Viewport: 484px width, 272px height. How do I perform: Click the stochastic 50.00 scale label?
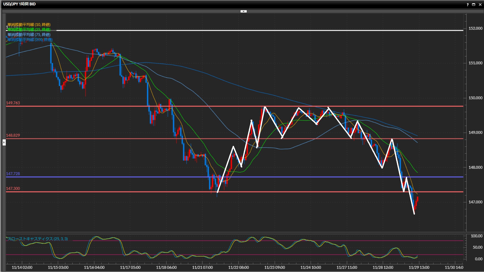[x=477, y=247]
